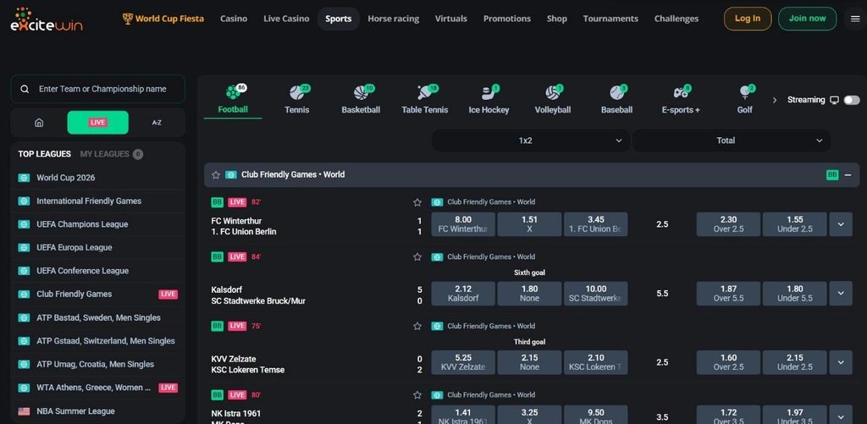Click the team or championship search field
The image size is (867, 424).
click(x=98, y=89)
